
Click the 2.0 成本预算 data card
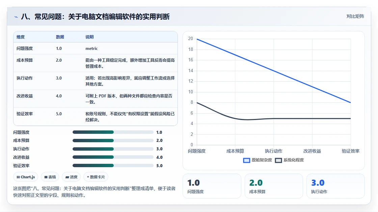274,186
